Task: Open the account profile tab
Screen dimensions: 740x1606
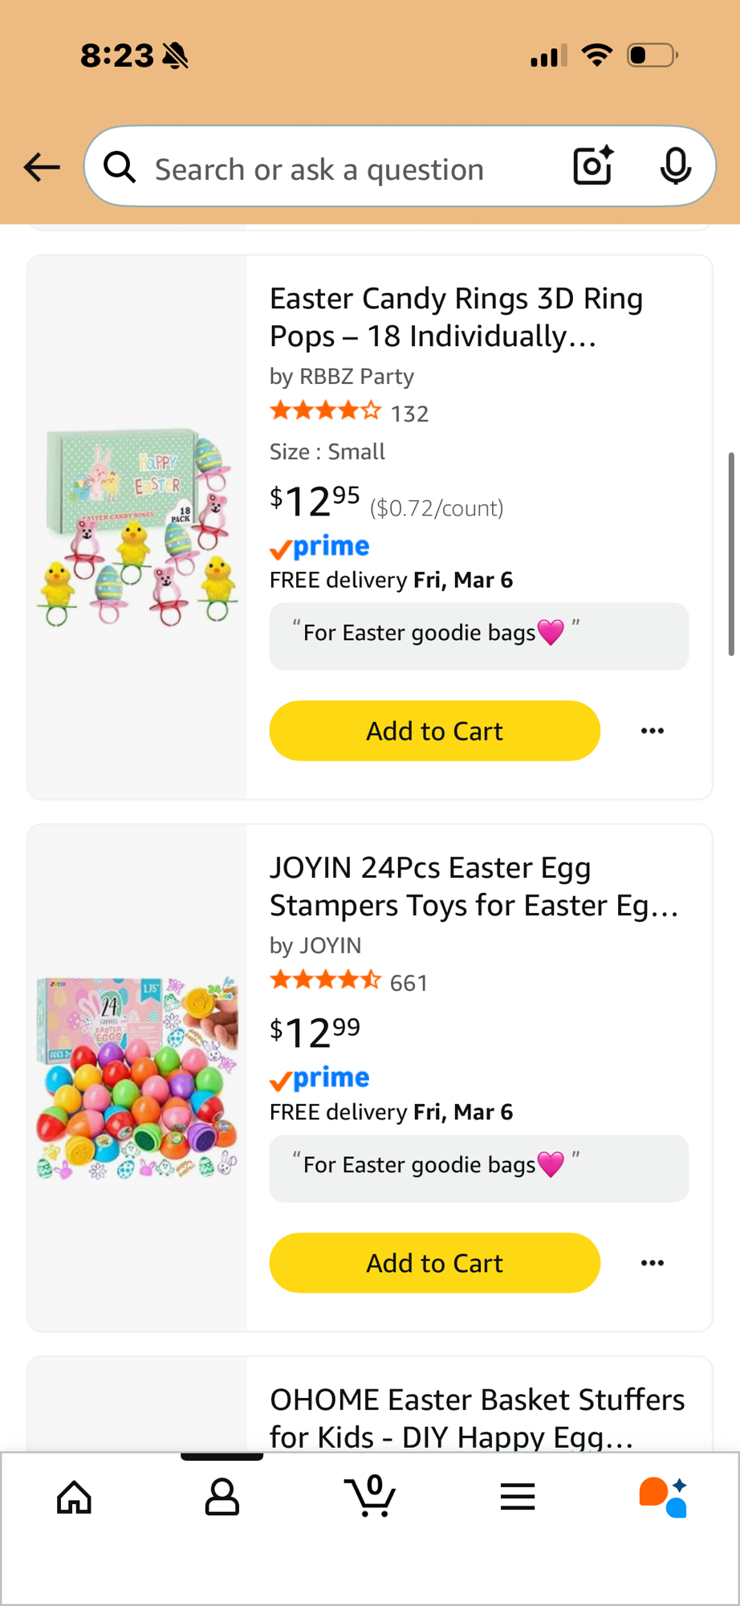Action: coord(222,1497)
